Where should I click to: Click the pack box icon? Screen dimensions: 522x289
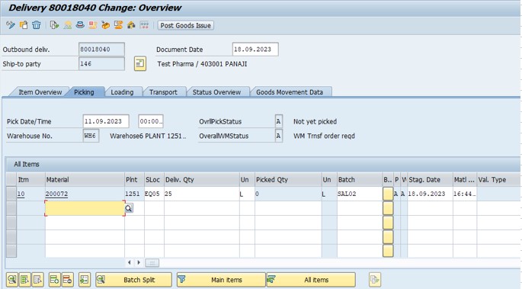click(x=105, y=25)
